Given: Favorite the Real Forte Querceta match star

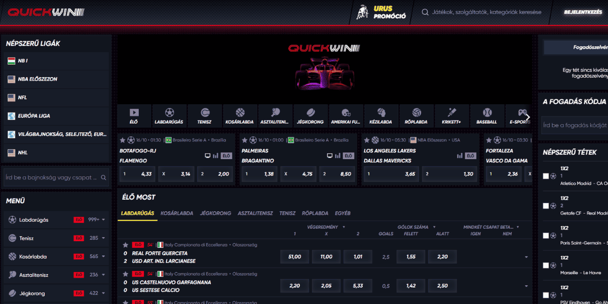Looking at the screenshot, I should tap(125, 245).
